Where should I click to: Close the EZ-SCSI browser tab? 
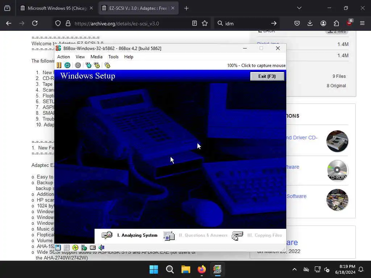click(x=173, y=8)
